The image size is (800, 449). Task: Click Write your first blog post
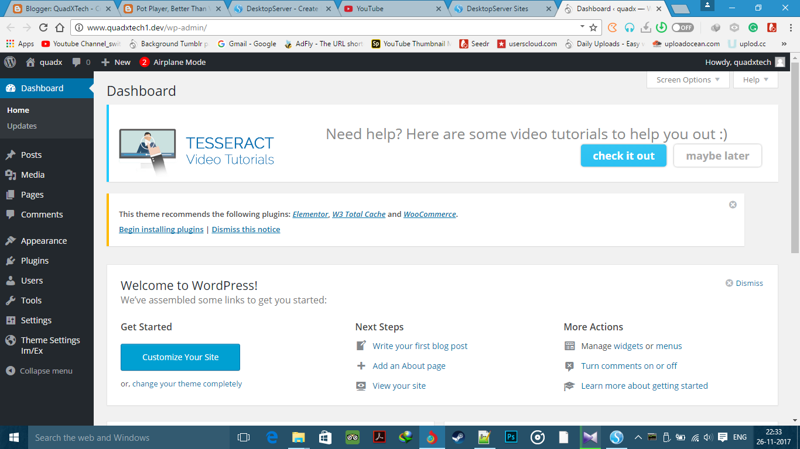click(420, 346)
